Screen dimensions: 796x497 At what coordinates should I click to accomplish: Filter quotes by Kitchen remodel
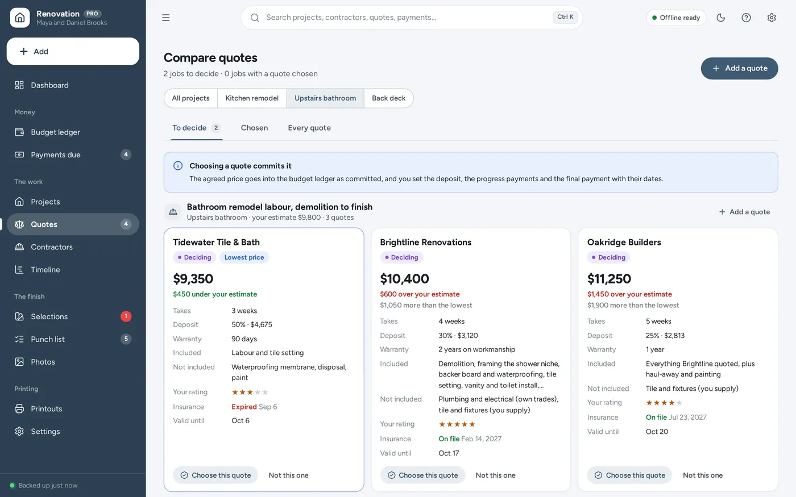coord(252,98)
